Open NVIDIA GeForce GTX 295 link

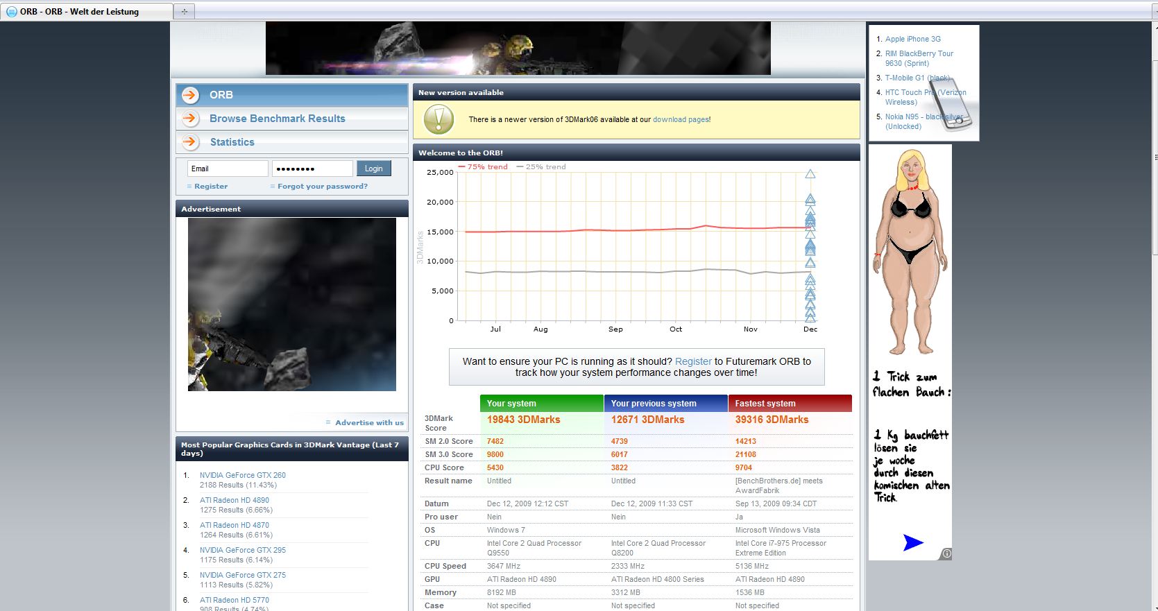(243, 550)
